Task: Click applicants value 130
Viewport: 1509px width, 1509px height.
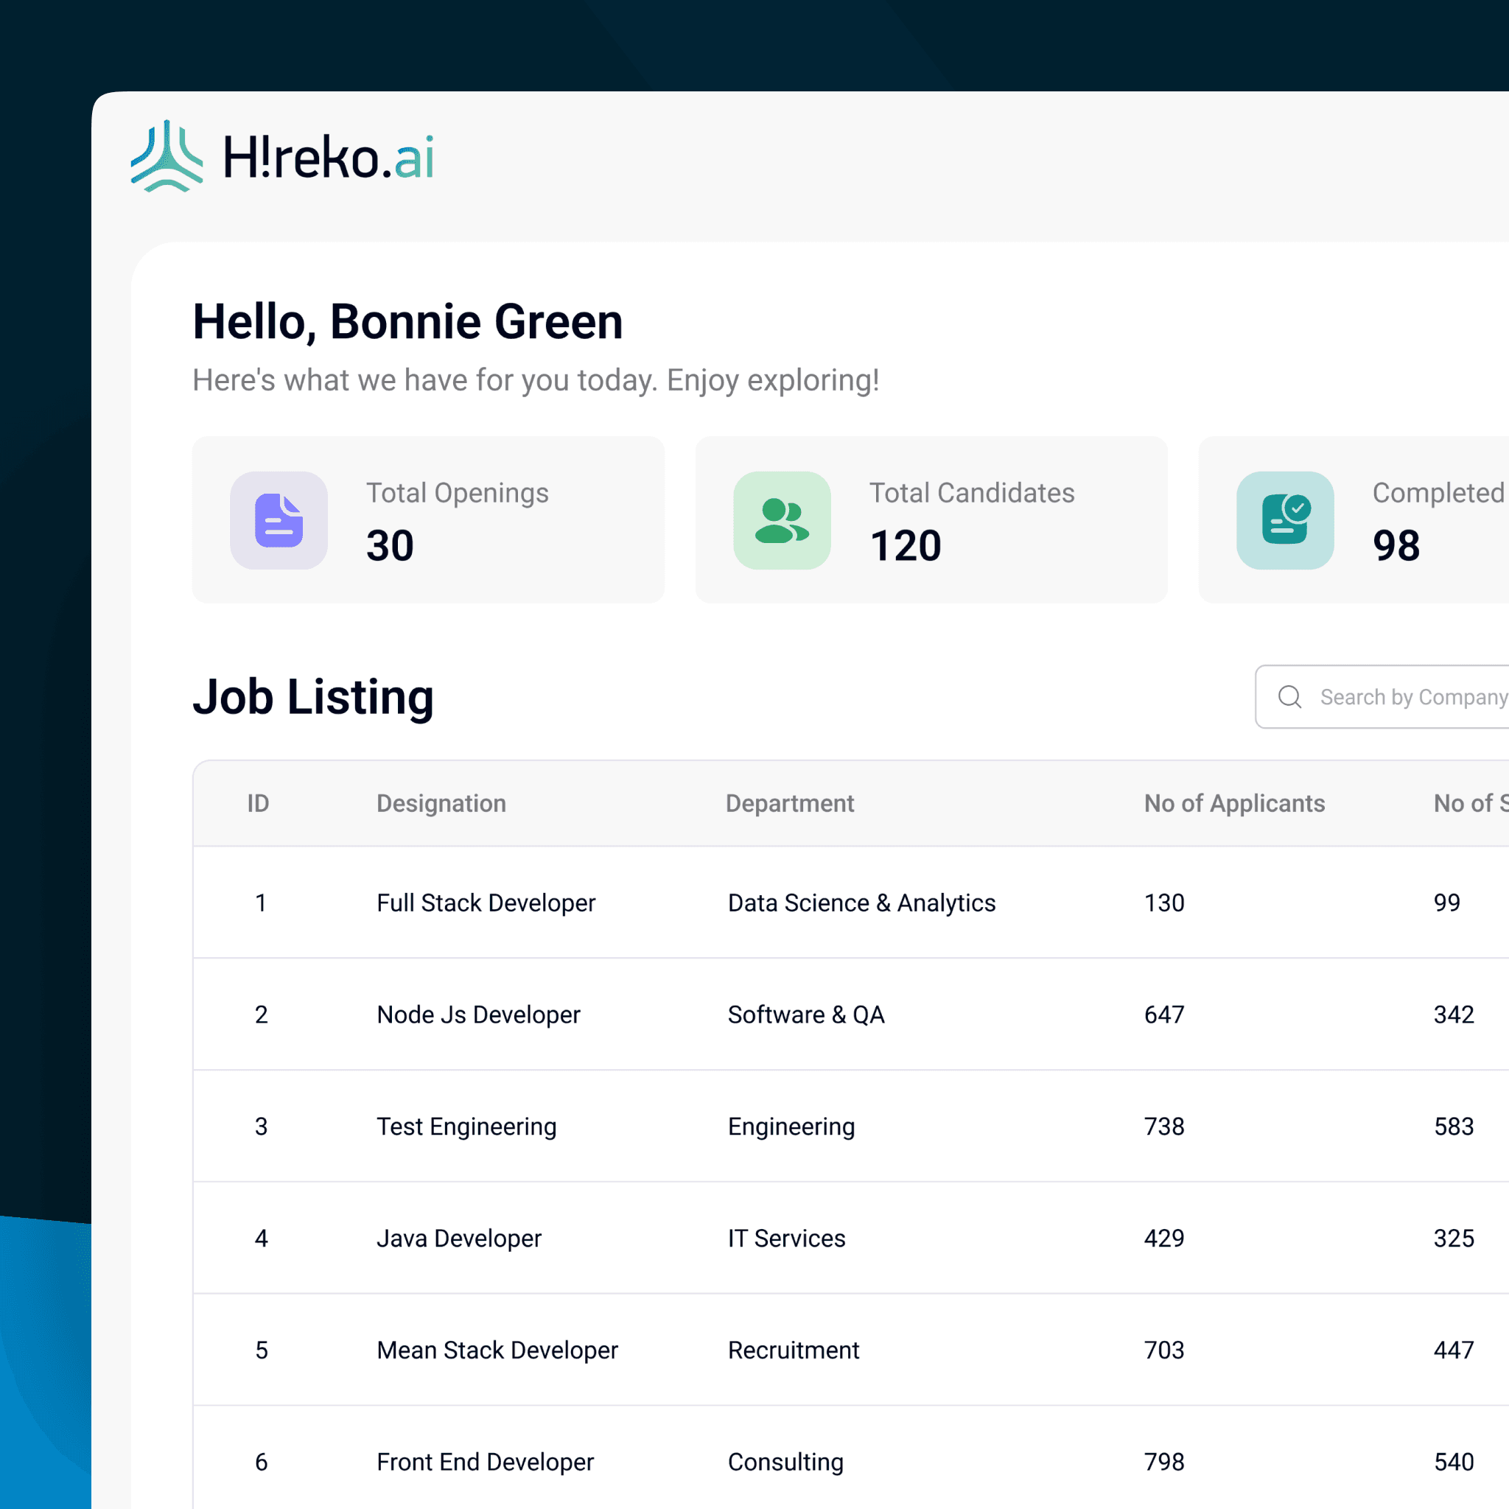Action: 1163,903
